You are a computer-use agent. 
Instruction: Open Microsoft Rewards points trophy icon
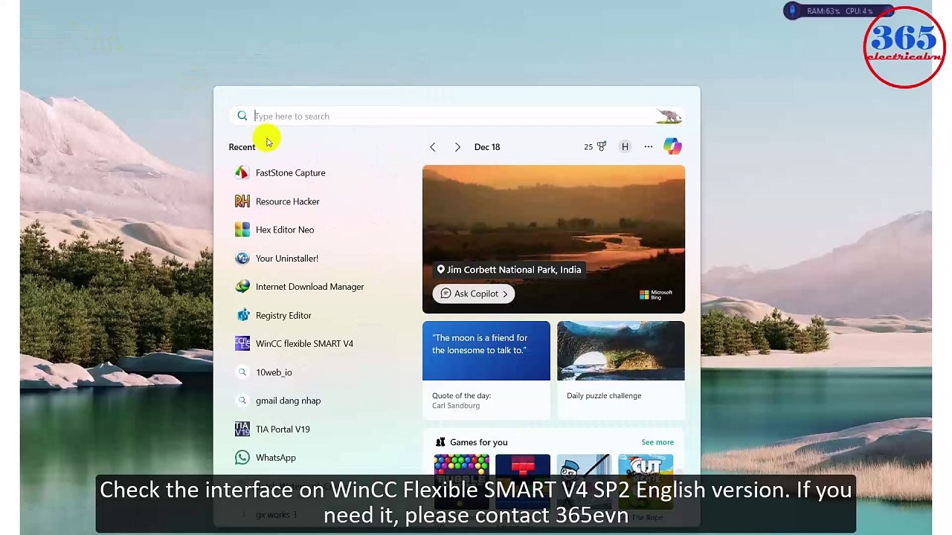tap(601, 146)
